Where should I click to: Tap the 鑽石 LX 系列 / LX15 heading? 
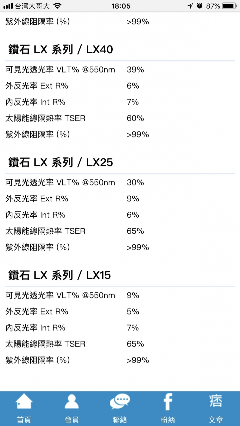[60, 275]
